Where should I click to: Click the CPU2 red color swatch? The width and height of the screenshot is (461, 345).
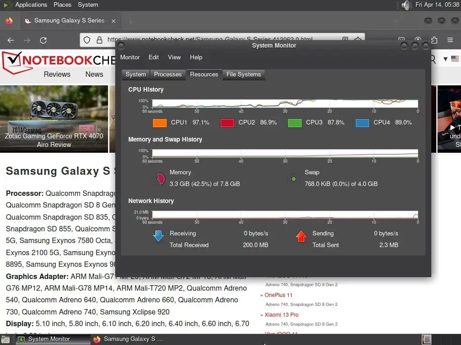227,123
